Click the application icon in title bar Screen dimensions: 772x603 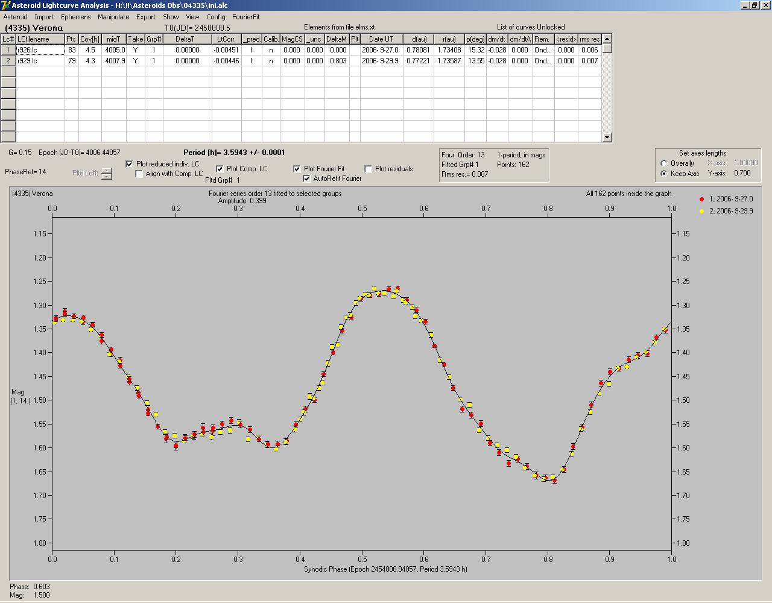point(5,5)
